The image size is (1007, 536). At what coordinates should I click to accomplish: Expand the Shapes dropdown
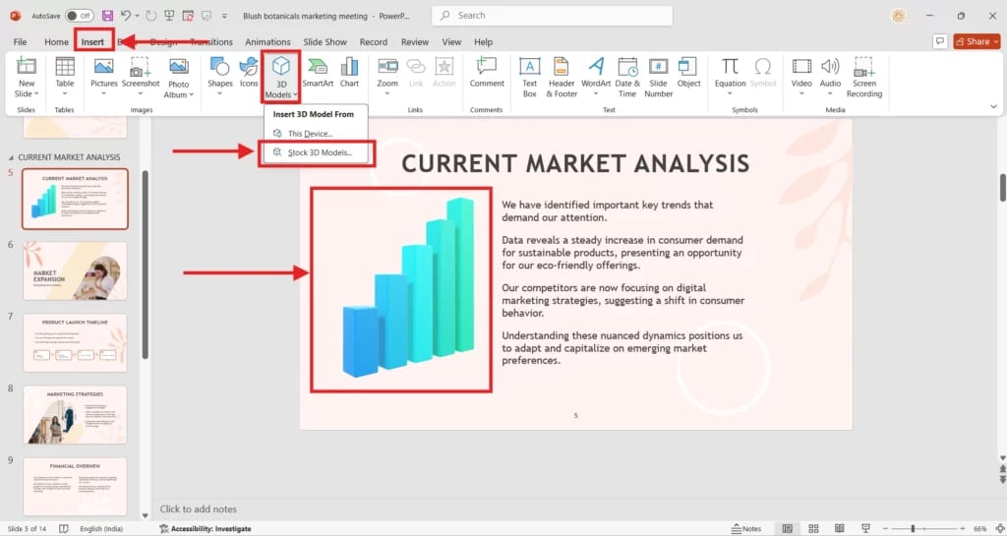tap(220, 72)
